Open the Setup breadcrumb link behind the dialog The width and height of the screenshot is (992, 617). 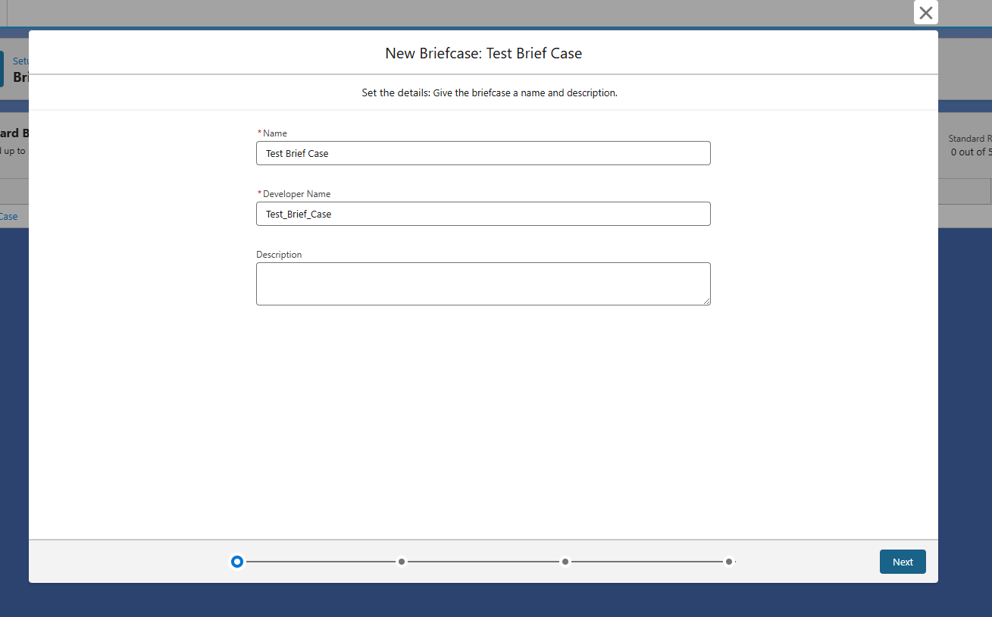(20, 61)
